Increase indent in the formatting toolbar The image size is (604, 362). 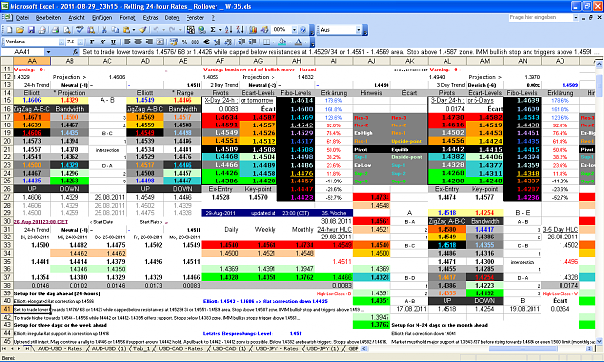(x=252, y=42)
